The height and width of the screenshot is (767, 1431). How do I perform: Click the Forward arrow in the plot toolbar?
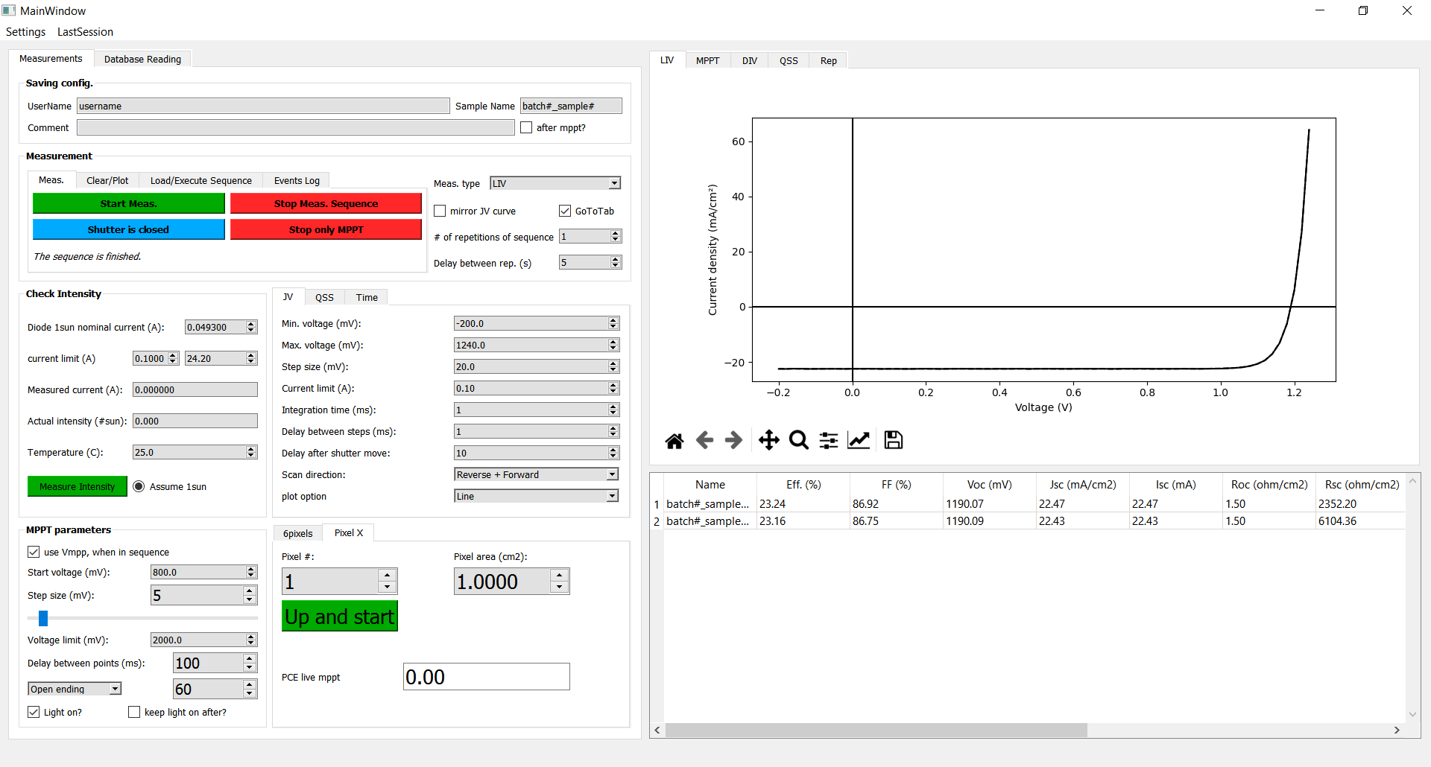734,440
